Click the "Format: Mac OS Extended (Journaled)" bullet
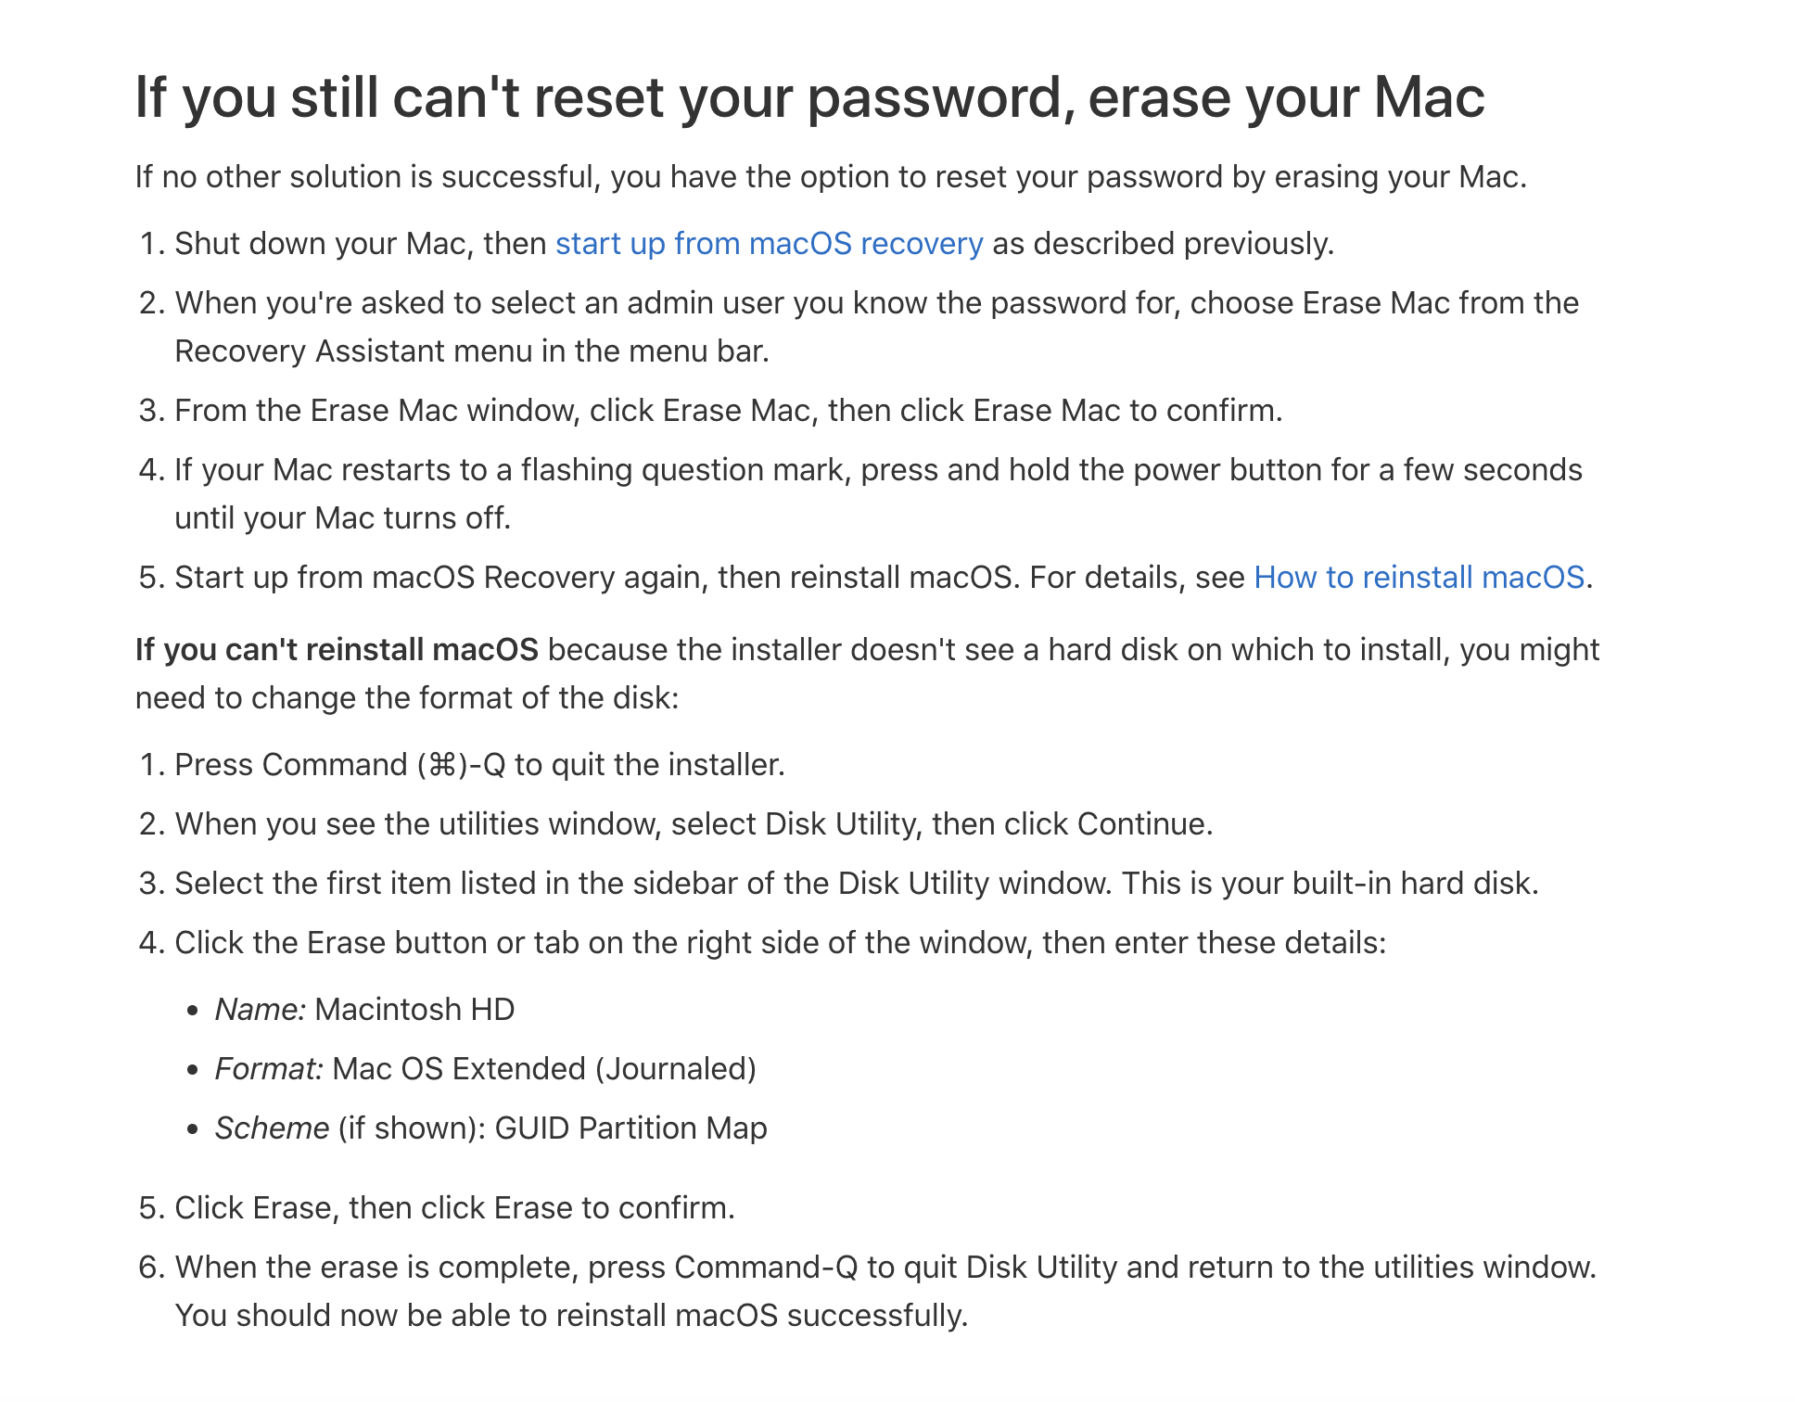Image resolution: width=1795 pixels, height=1402 pixels. tap(485, 1068)
